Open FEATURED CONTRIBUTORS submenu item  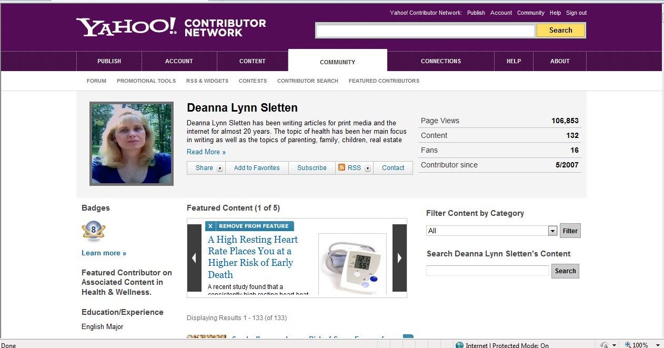pyautogui.click(x=384, y=81)
